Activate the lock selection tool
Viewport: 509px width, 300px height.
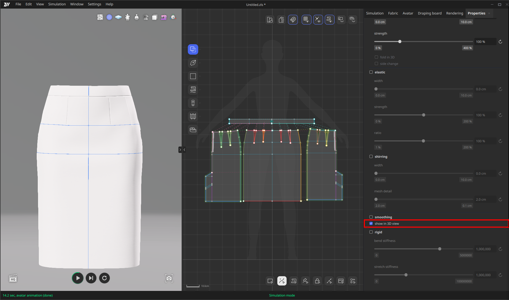[317, 281]
